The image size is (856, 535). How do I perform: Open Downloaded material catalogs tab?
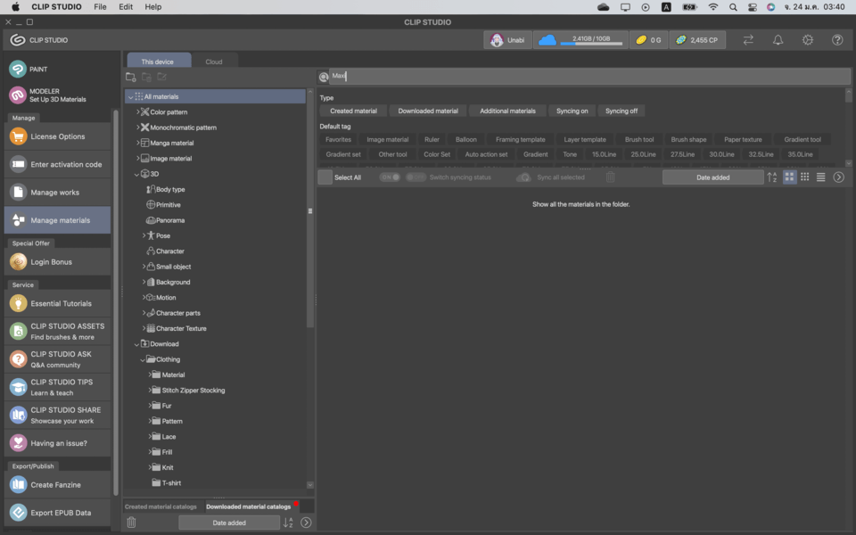point(249,506)
